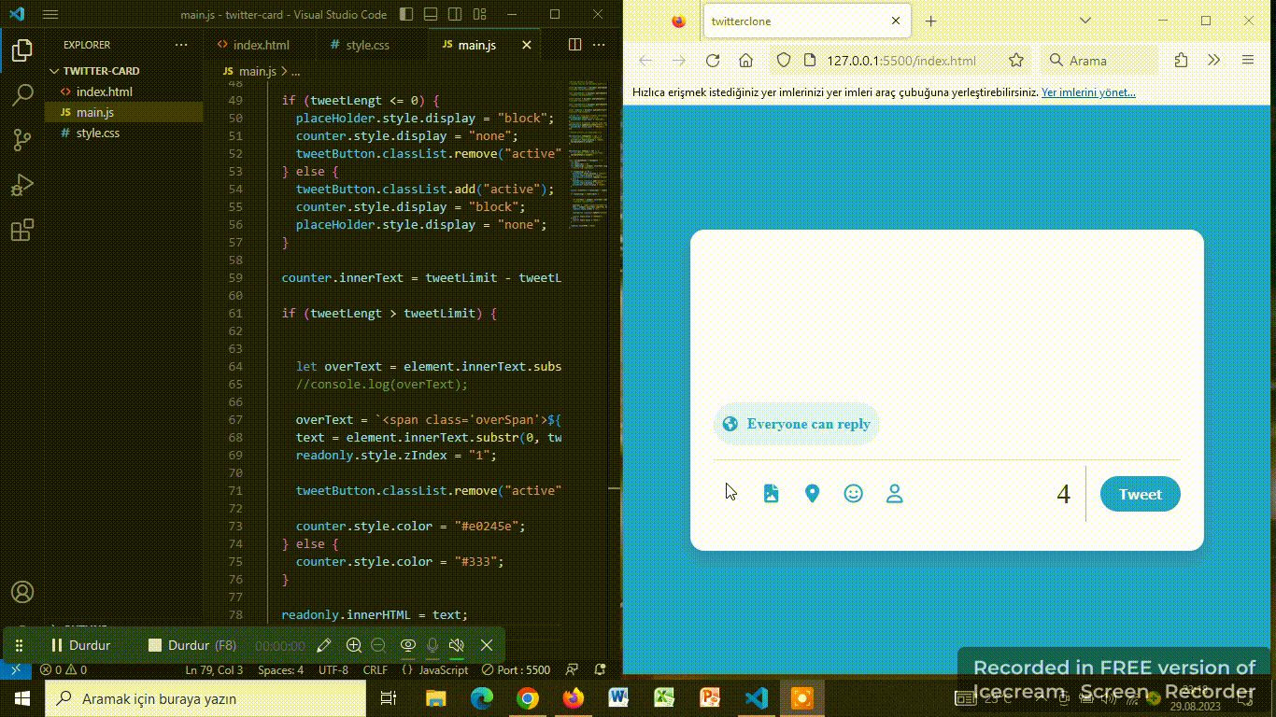1276x717 pixels.
Task: Expand the breadcrumb ellipsis after main.js
Action: tap(296, 71)
